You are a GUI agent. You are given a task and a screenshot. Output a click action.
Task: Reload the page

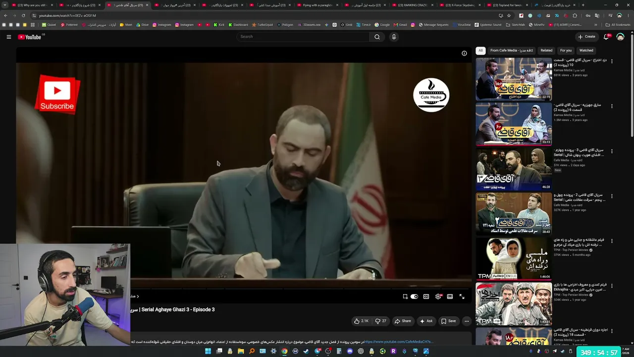[x=23, y=15]
